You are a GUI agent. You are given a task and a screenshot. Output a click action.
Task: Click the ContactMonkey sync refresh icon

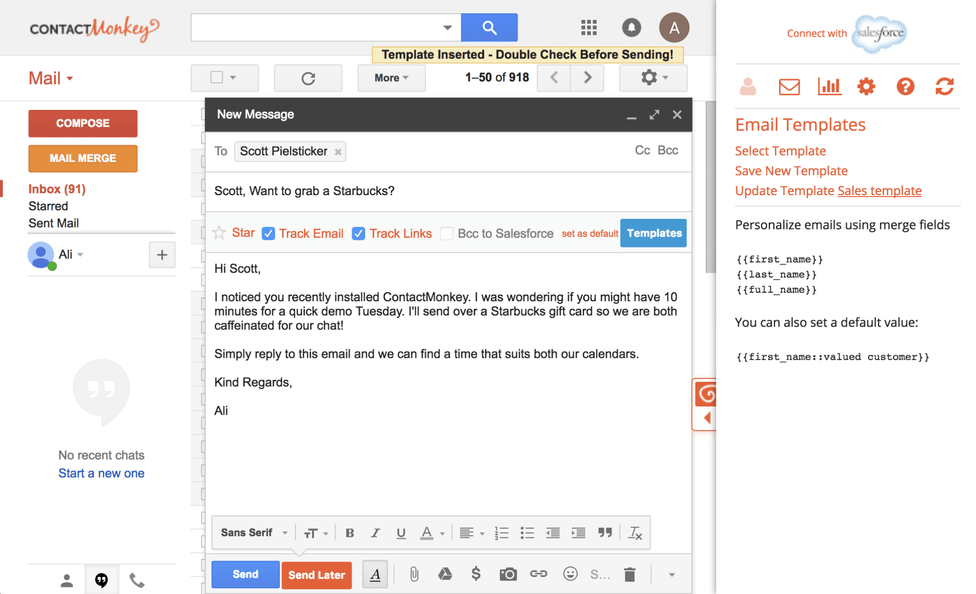tap(944, 87)
